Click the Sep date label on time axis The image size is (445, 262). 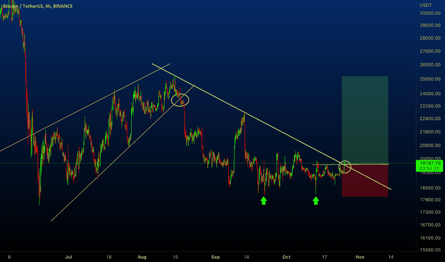click(215, 257)
